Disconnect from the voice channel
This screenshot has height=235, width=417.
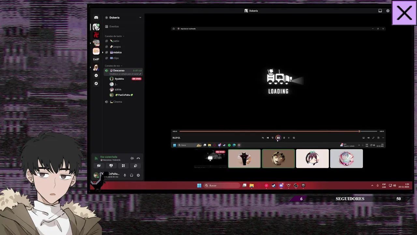click(x=138, y=158)
